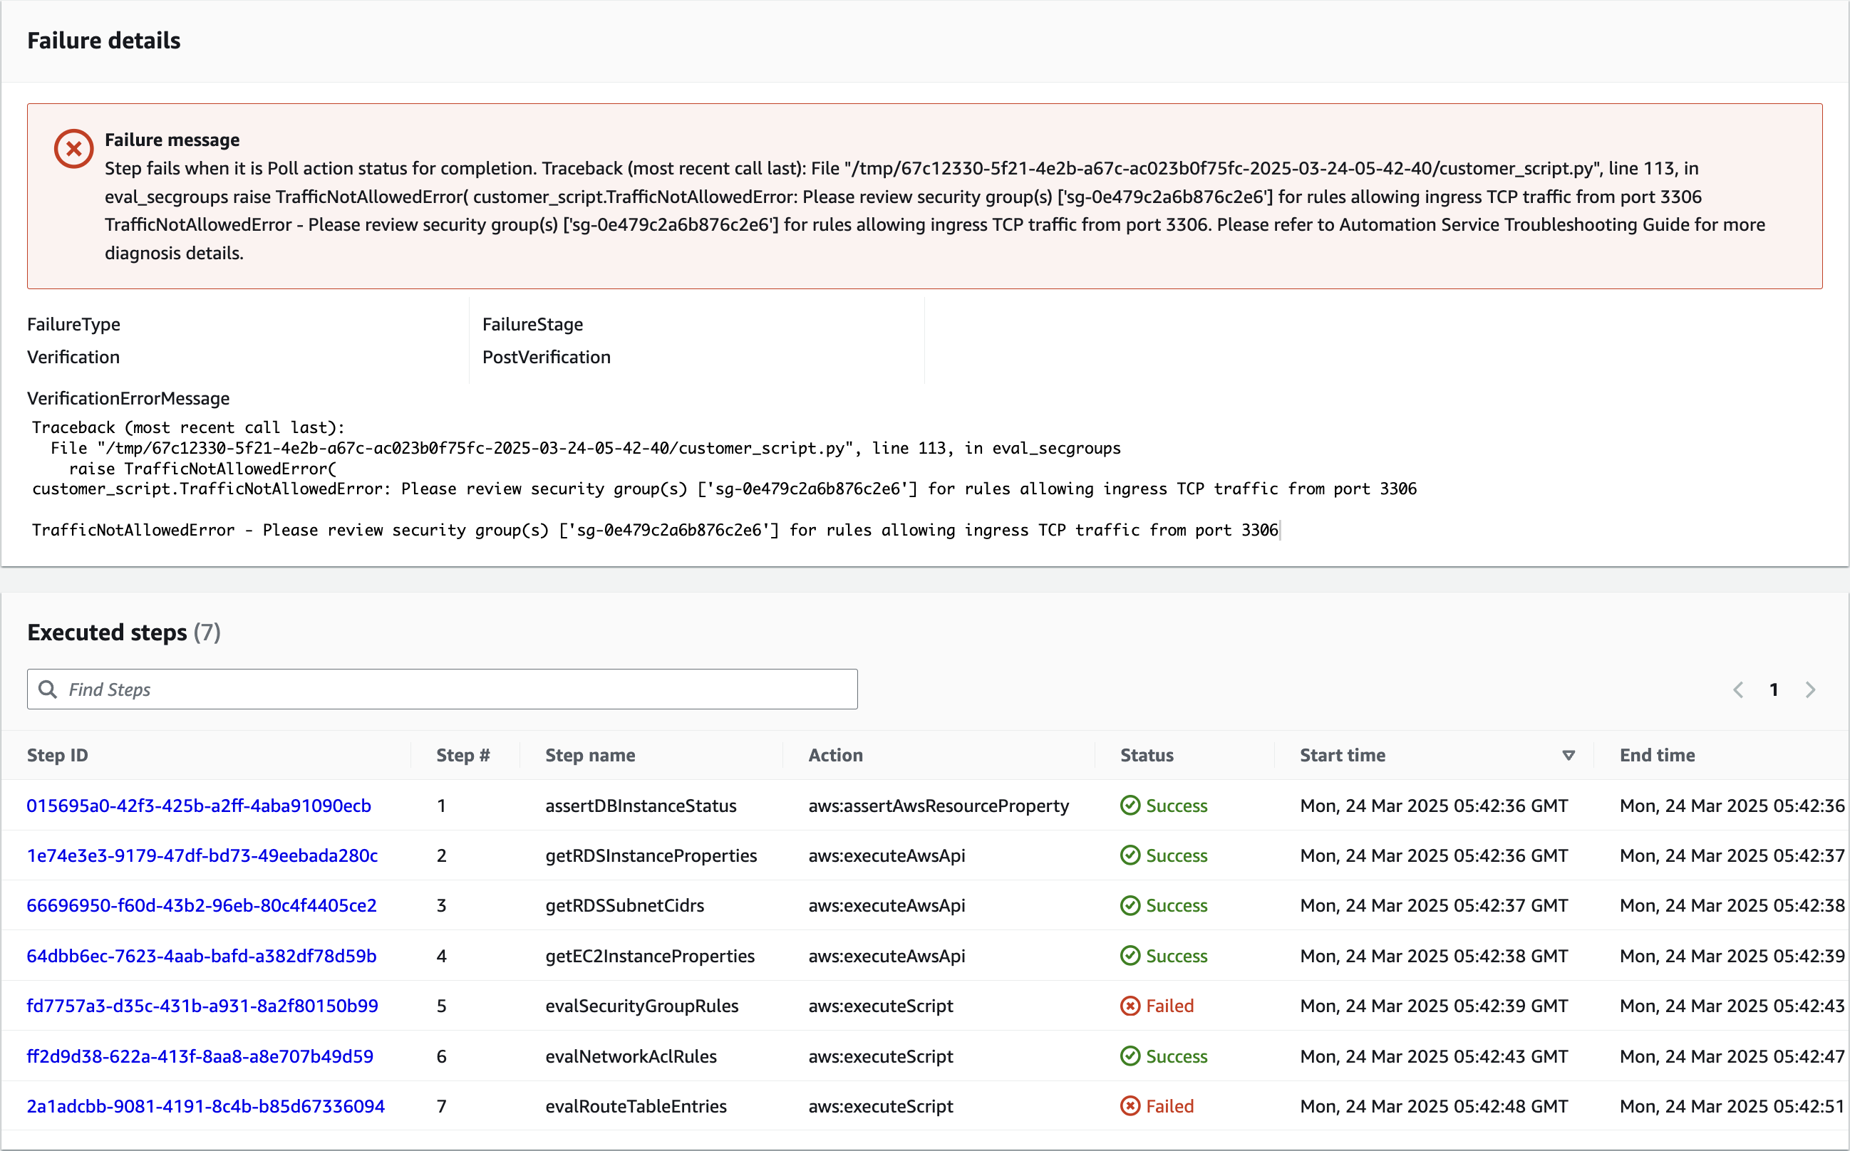The image size is (1850, 1151).
Task: Click the Failed icon for evalSecurityGroupRules
Action: [1130, 1006]
